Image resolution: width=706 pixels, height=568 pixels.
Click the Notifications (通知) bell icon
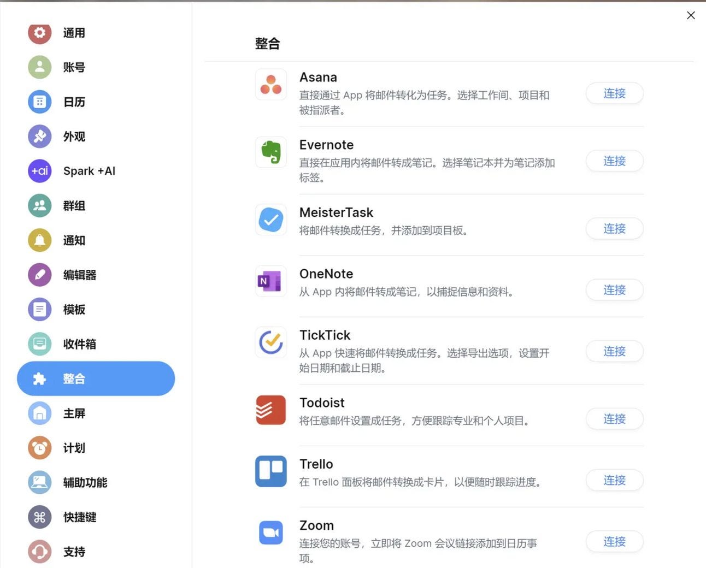[x=39, y=240]
